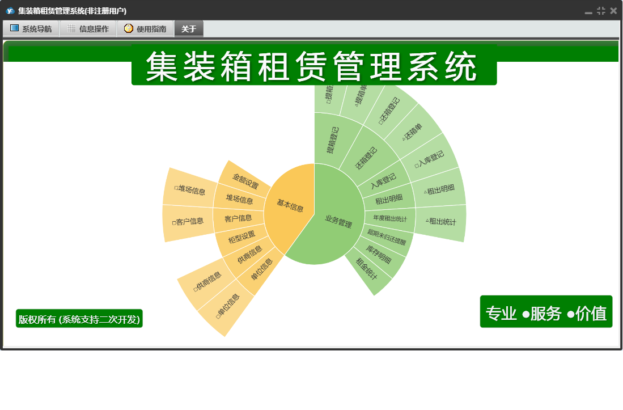623x410 pixels.
Task: Click the outer □入库登记 segment
Action: click(x=430, y=159)
